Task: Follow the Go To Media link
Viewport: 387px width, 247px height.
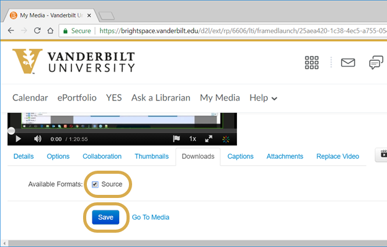Action: click(151, 217)
